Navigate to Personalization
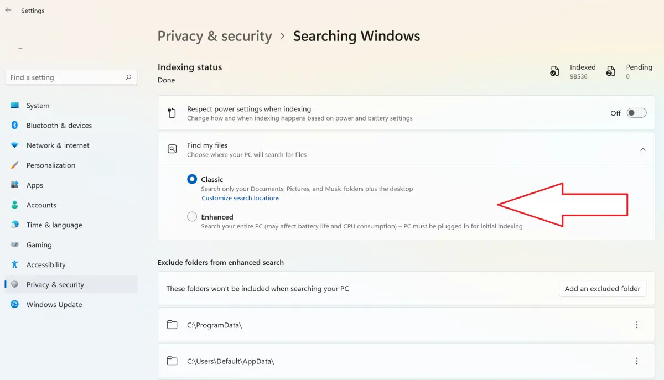The height and width of the screenshot is (380, 664). [x=71, y=165]
